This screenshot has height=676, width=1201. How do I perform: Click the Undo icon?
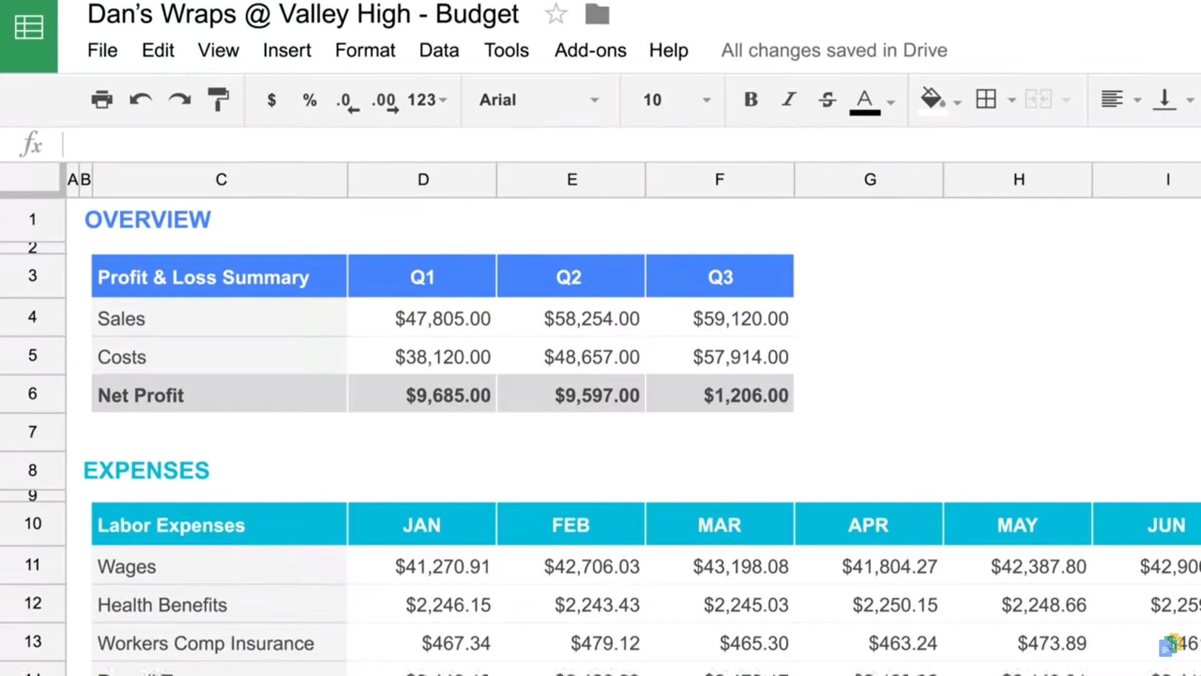[x=141, y=100]
